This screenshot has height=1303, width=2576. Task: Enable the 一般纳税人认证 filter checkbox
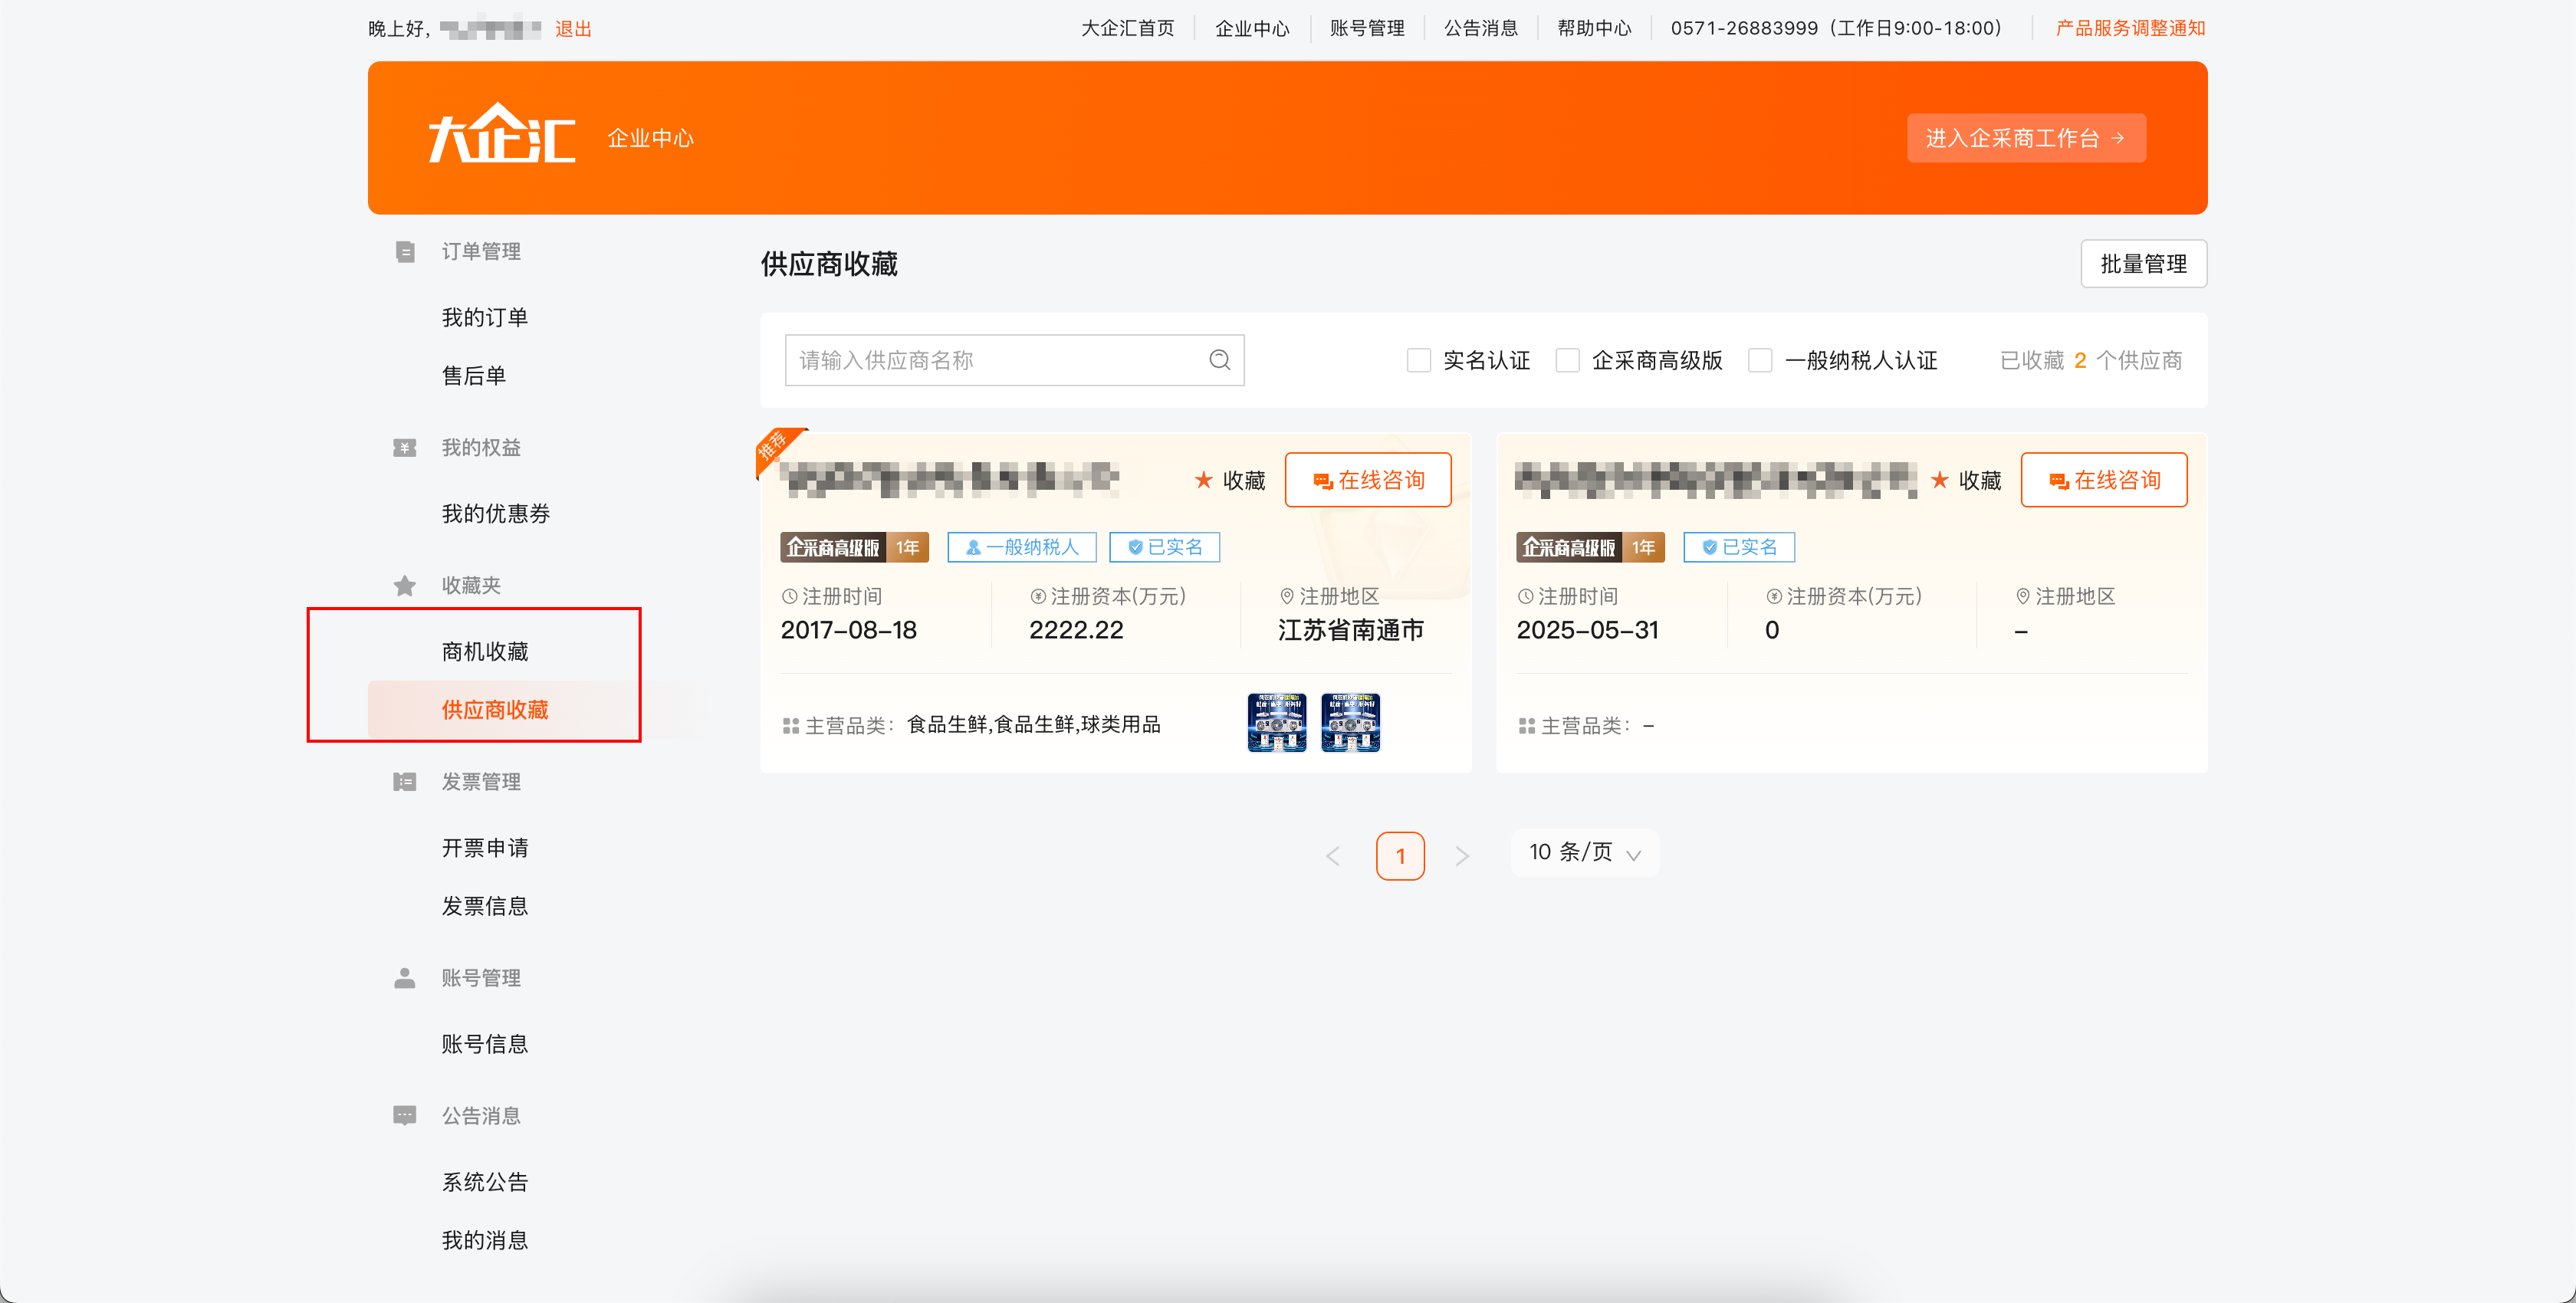point(1759,360)
